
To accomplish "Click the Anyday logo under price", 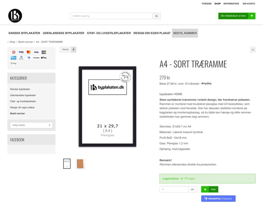I will pyautogui.click(x=206, y=83).
